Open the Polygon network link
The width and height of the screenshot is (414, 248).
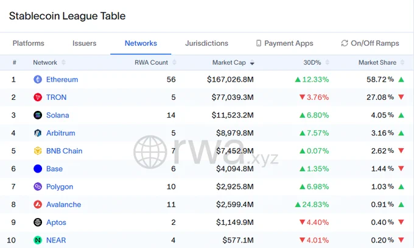click(x=60, y=186)
